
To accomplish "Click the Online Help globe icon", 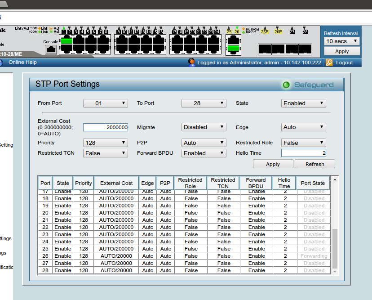I will click(x=1, y=63).
